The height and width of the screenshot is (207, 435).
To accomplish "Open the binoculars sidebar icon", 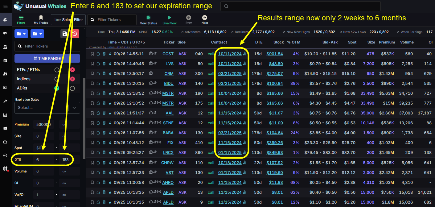I will click(x=5, y=74).
